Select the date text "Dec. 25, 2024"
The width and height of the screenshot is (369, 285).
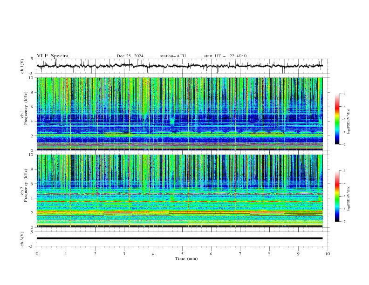130,56
